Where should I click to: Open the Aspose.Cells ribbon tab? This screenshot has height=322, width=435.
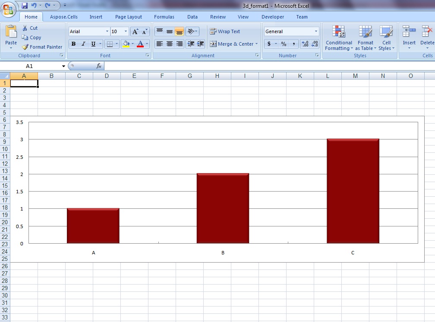click(x=64, y=17)
